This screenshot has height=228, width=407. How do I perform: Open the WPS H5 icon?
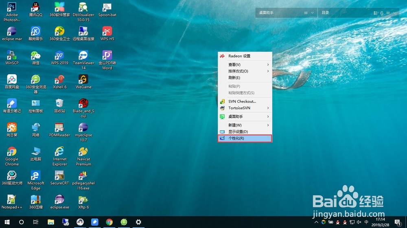click(107, 34)
